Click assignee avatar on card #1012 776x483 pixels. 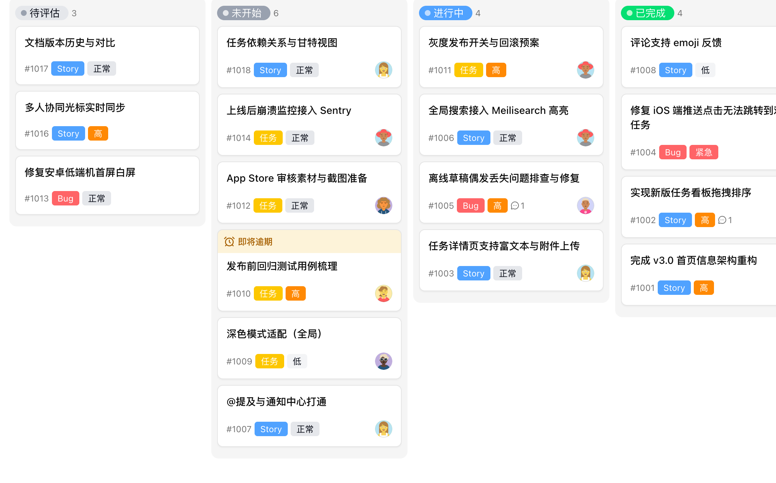pos(383,205)
